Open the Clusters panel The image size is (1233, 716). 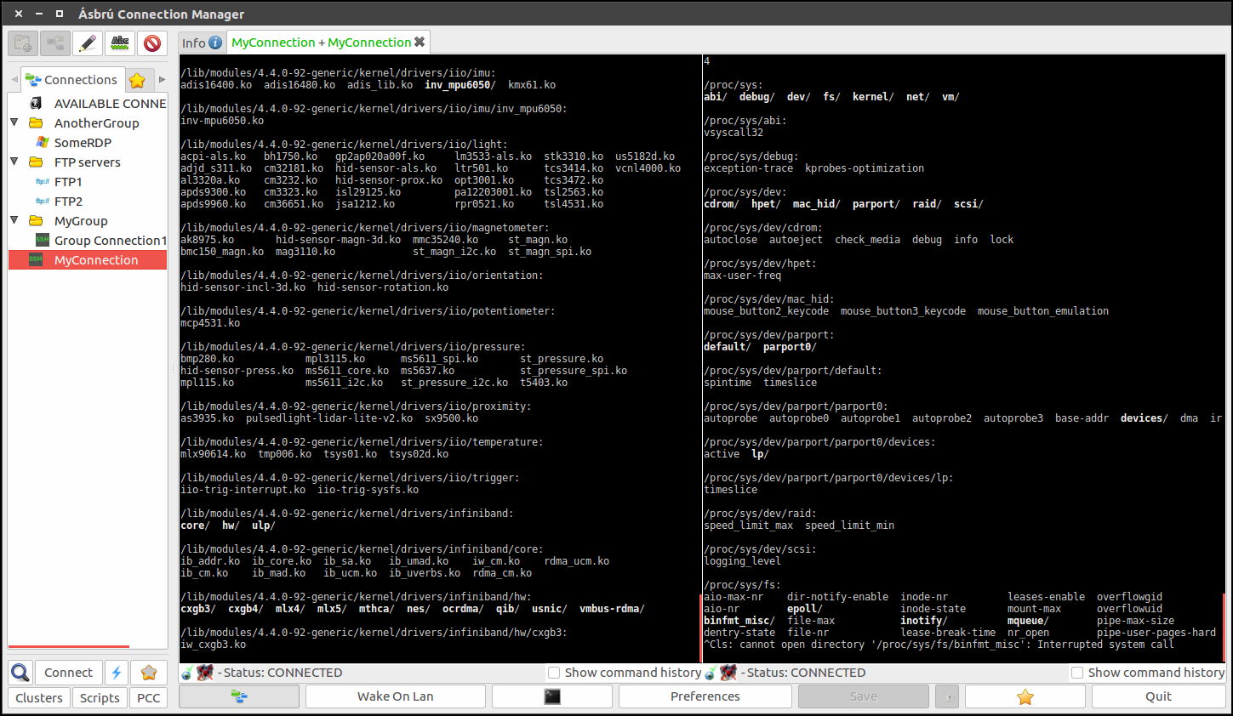pos(39,698)
